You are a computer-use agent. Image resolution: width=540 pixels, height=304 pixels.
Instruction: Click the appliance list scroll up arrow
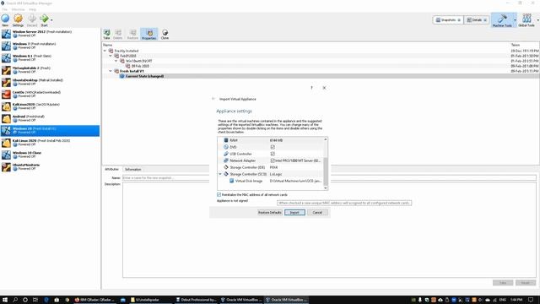[326, 139]
